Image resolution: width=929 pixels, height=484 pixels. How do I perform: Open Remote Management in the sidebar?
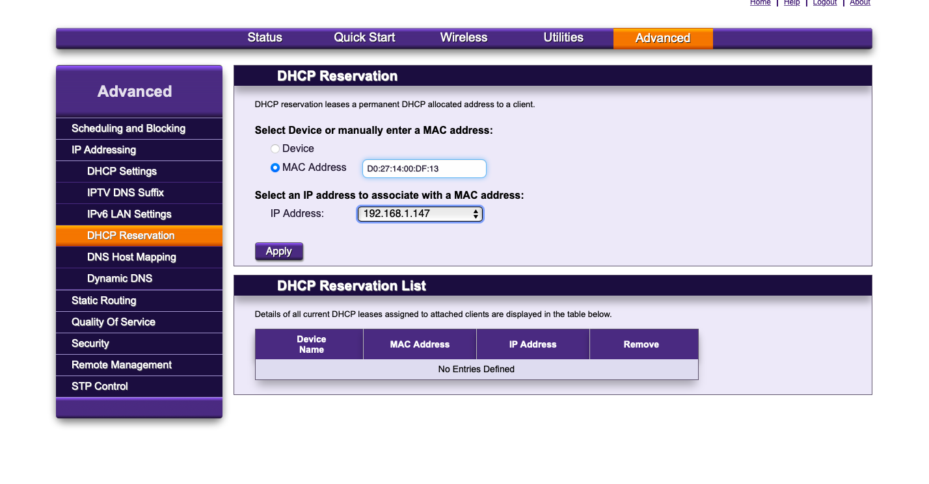click(122, 365)
